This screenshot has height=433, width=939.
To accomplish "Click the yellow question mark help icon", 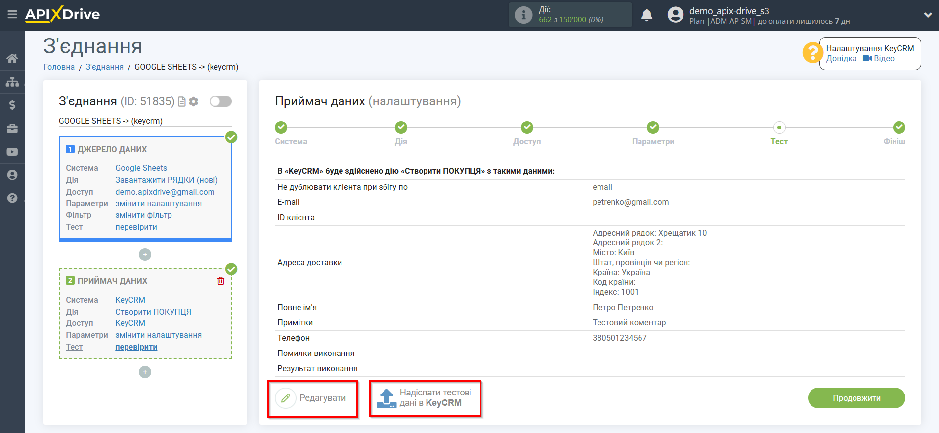I will click(x=812, y=52).
